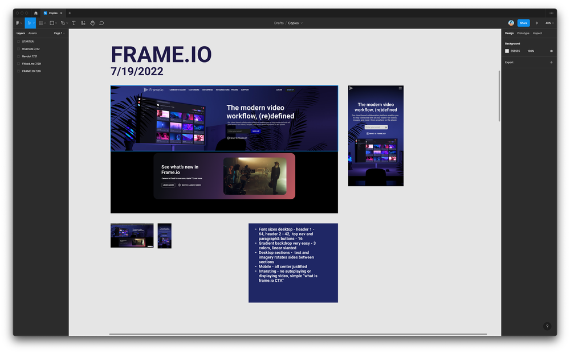
Task: Click the Drafts breadcrumb link
Action: pos(279,23)
